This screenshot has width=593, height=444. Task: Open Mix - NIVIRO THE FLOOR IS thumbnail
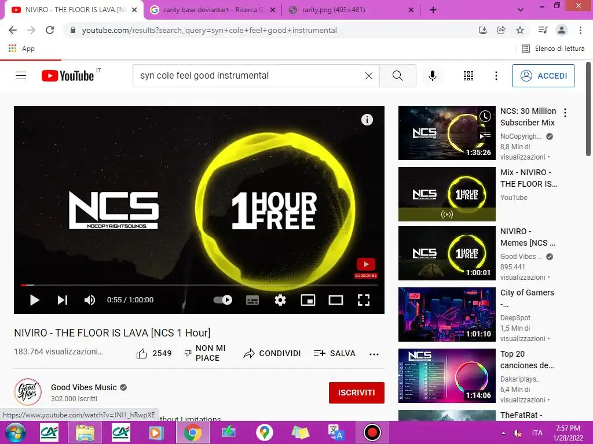pos(446,194)
